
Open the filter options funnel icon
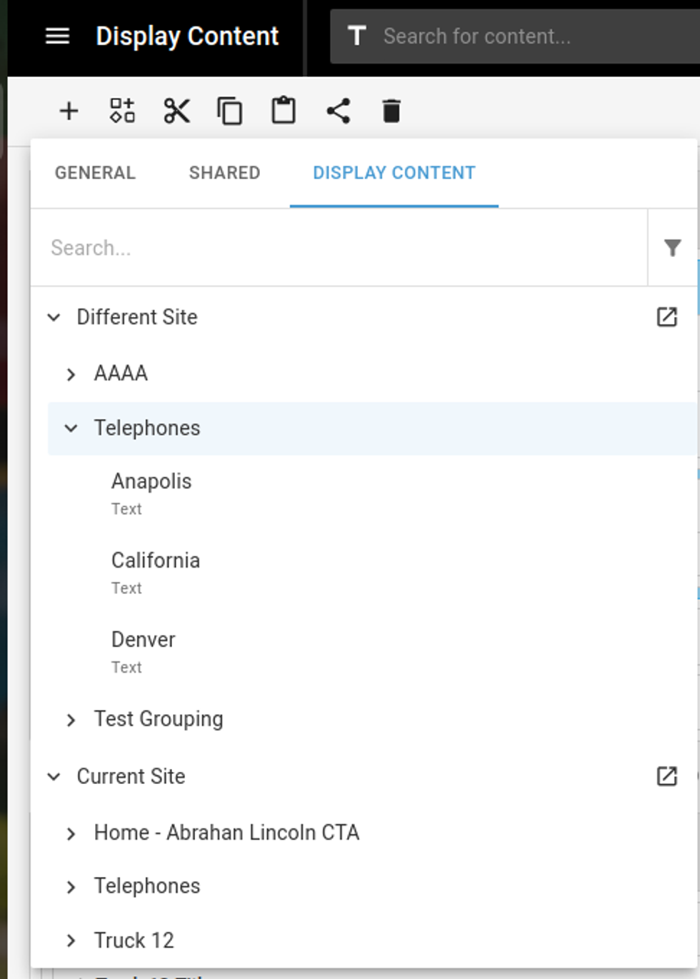(672, 248)
